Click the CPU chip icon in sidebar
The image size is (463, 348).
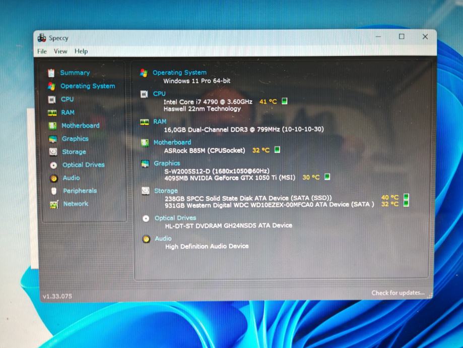tap(52, 99)
